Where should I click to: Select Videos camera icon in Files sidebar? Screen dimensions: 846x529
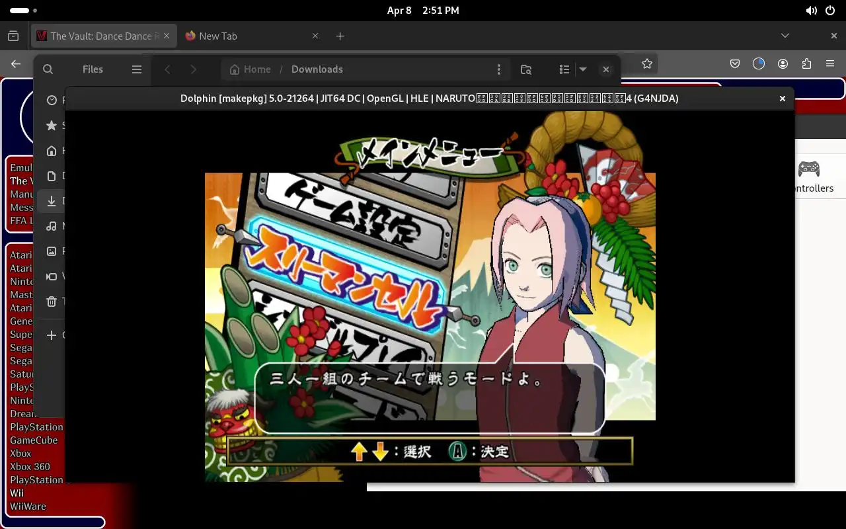pos(52,276)
